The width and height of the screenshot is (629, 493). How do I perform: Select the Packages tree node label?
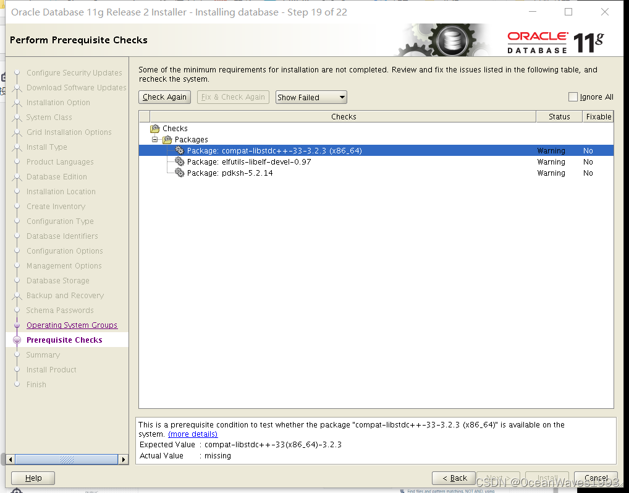(x=192, y=140)
